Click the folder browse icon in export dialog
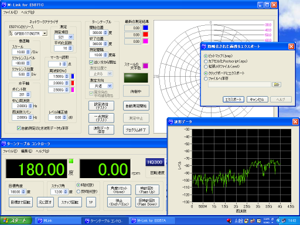 point(277,84)
